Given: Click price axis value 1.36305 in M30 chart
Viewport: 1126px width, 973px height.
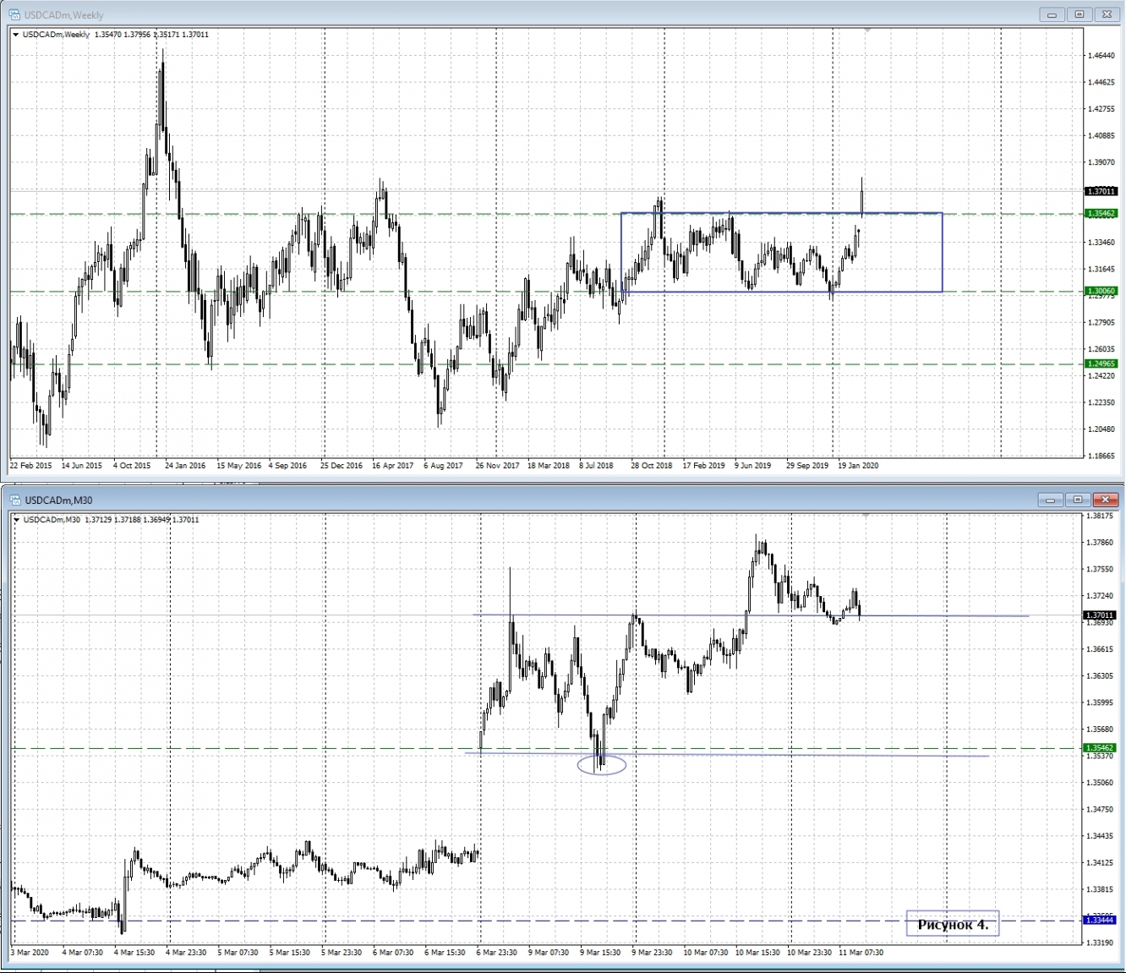Looking at the screenshot, I should [1100, 676].
